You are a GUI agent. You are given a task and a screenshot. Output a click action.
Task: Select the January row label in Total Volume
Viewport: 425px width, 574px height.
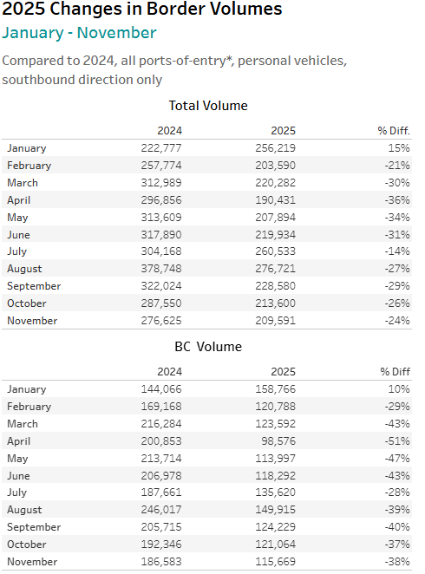[27, 148]
